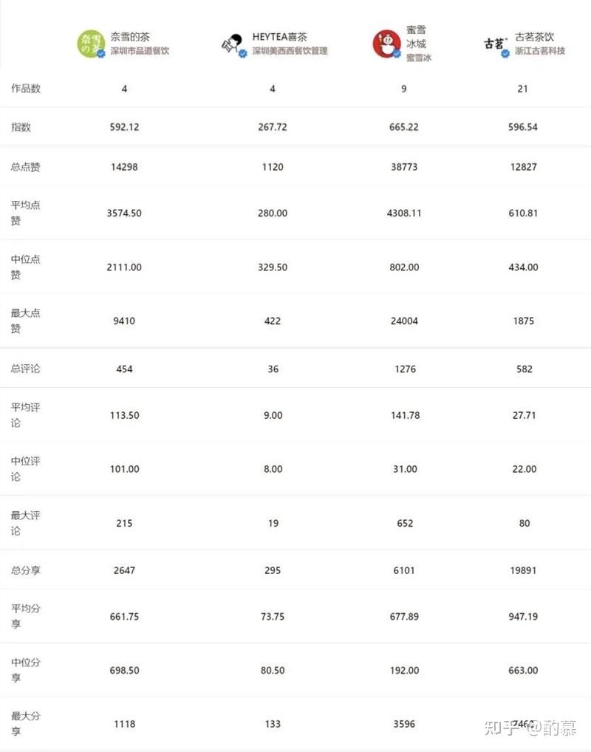Screen dimensions: 591x752
Task: Open the 蜜雪冰城 red snowman avatar
Action: tap(386, 44)
